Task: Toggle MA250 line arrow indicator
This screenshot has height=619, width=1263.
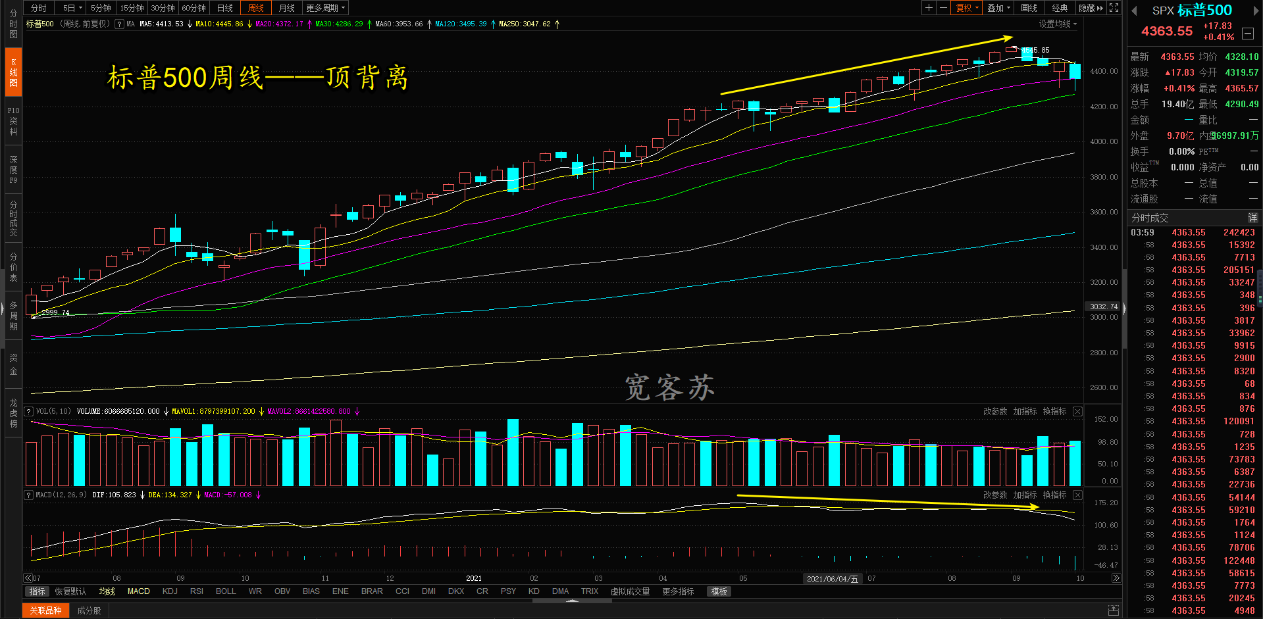Action: (557, 24)
